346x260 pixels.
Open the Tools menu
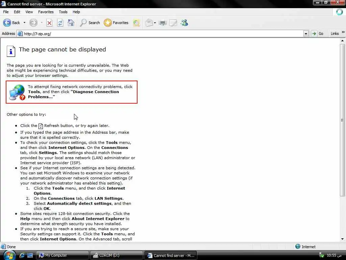[x=63, y=12]
